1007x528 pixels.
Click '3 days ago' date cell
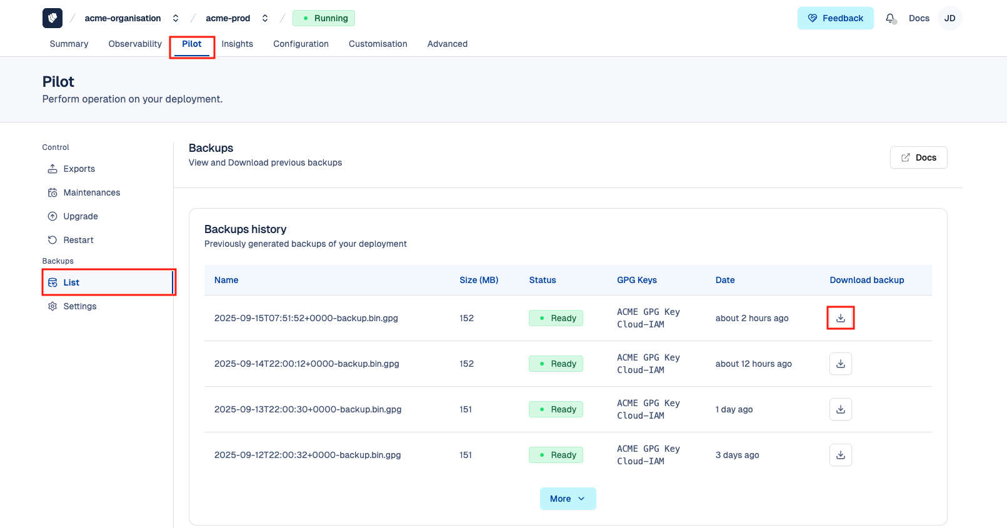point(738,455)
